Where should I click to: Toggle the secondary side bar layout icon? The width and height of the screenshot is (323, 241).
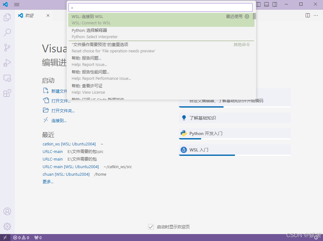pos(275,4)
